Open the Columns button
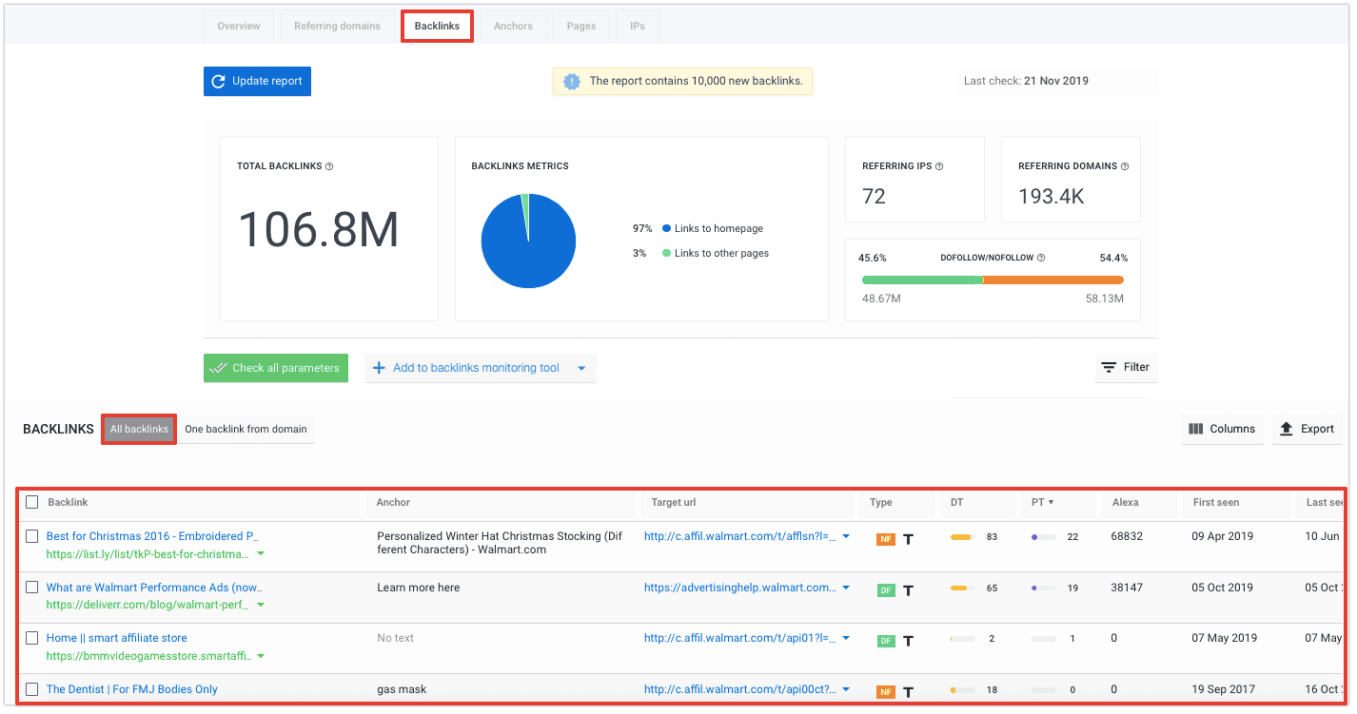This screenshot has height=714, width=1357. click(x=1222, y=429)
